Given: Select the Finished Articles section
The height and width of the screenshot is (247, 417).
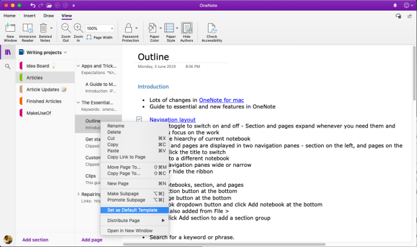Looking at the screenshot, I should coord(45,101).
